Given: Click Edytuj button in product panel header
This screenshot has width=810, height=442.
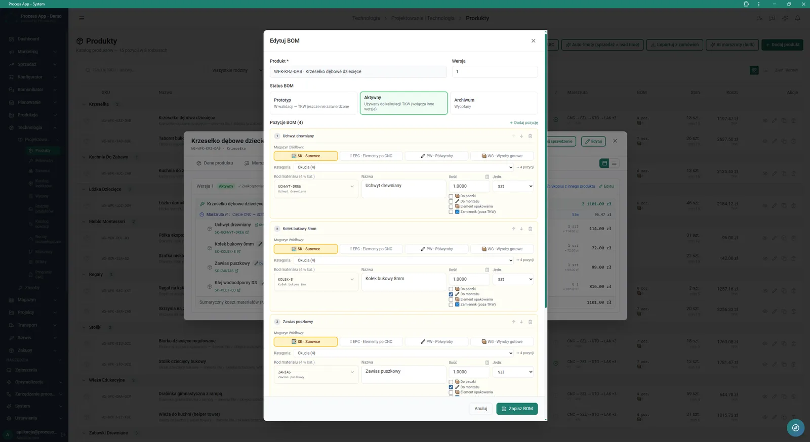Looking at the screenshot, I should tap(593, 141).
